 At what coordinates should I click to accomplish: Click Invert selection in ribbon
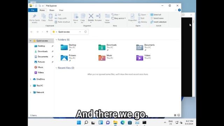[159, 22]
